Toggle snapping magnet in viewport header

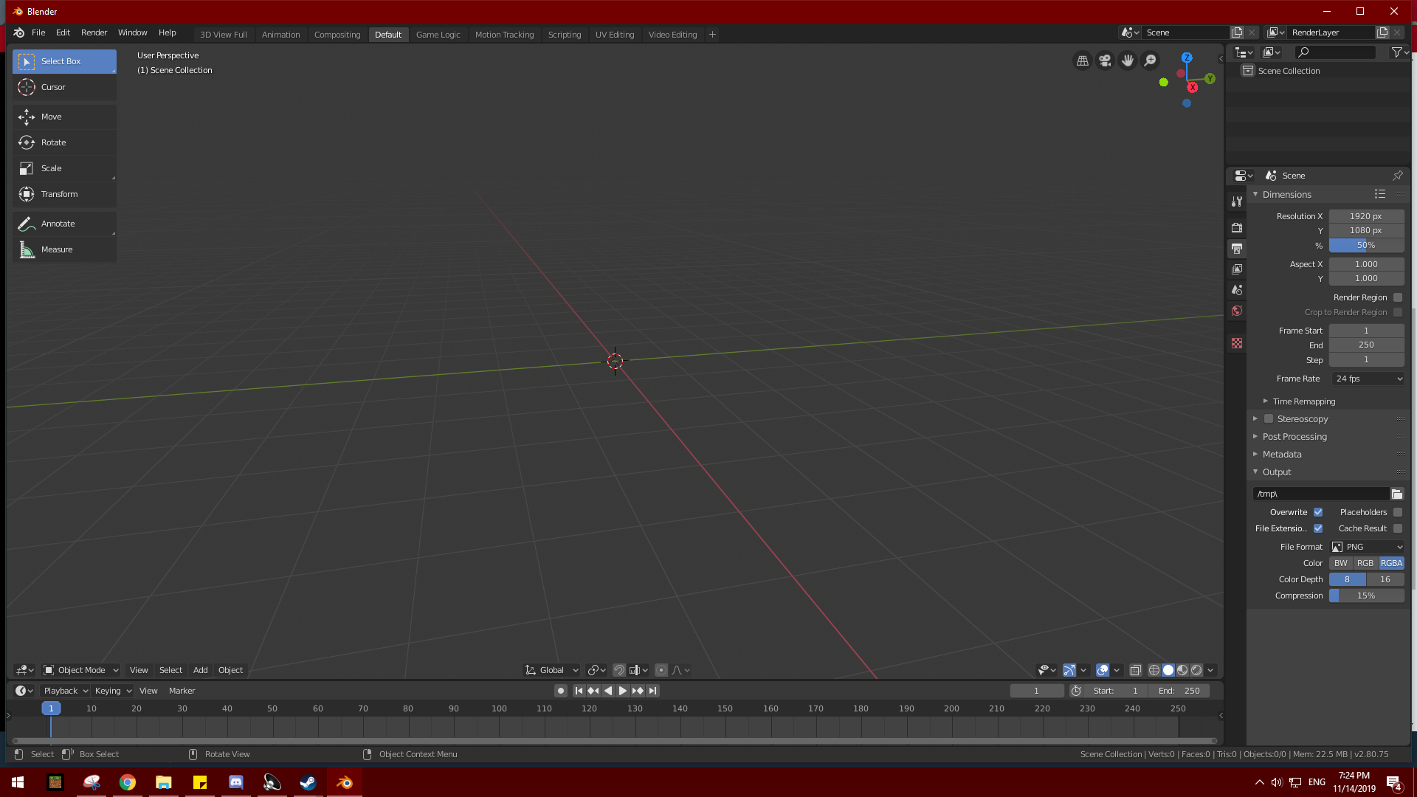coord(619,670)
